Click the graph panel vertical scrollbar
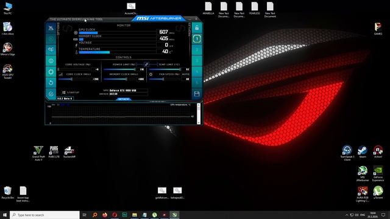390x219 pixels. pyautogui.click(x=199, y=114)
